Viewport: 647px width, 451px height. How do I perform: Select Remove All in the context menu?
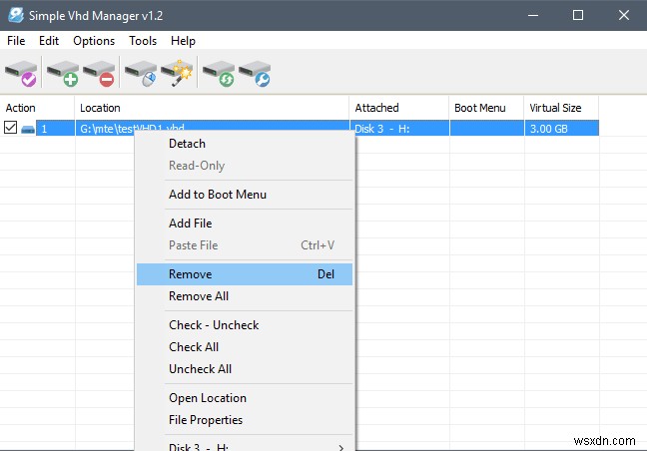(245, 296)
